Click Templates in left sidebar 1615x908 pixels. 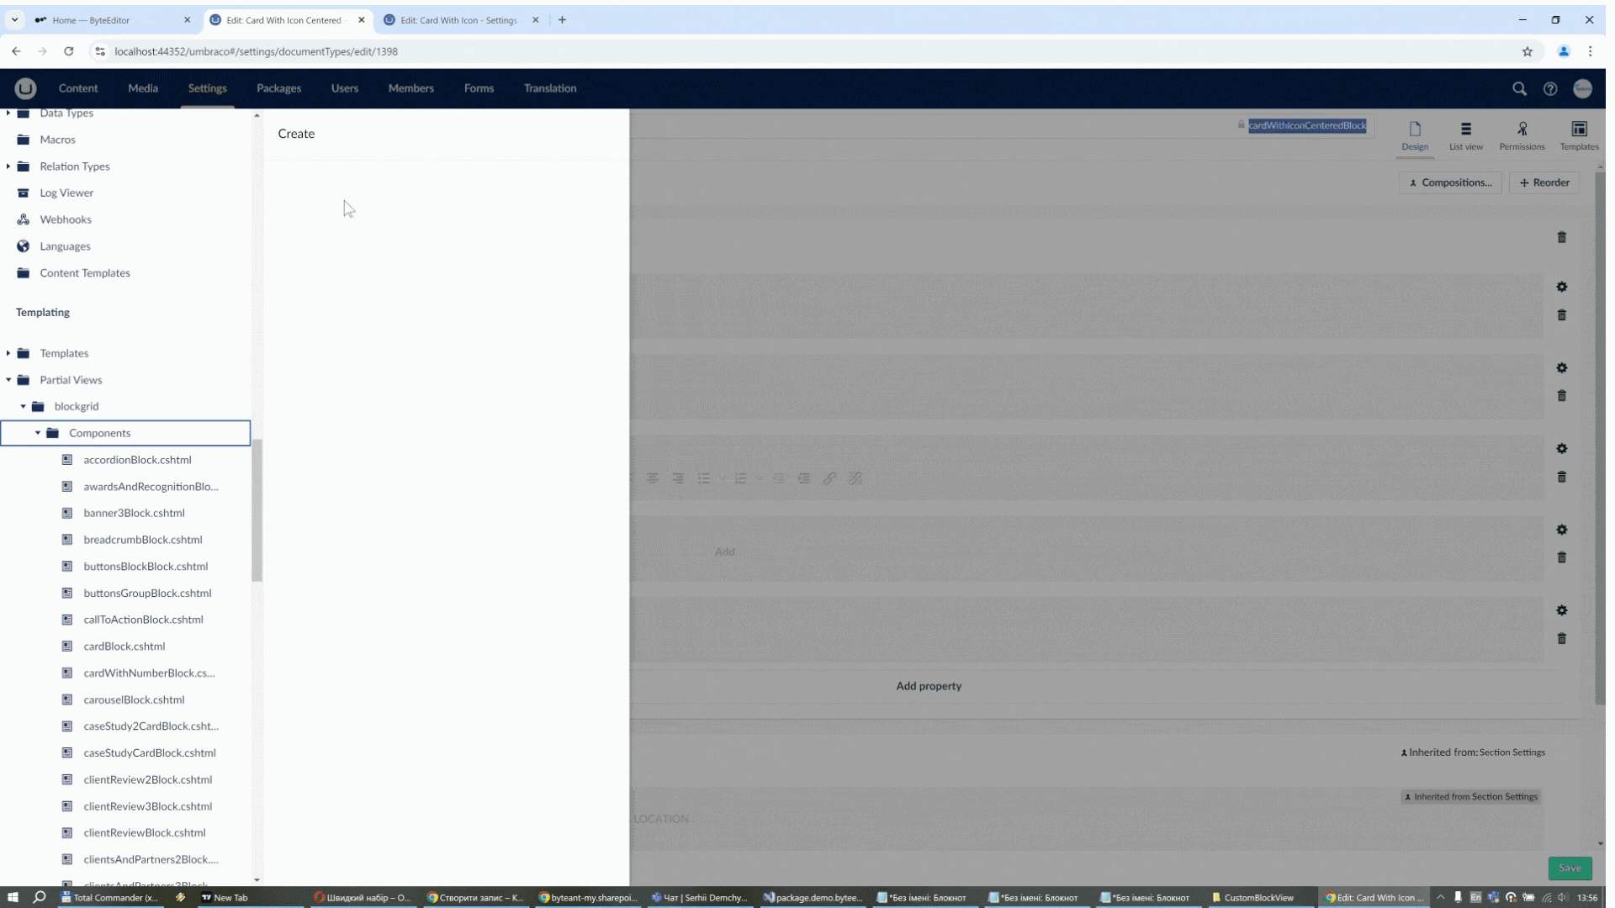click(x=63, y=352)
